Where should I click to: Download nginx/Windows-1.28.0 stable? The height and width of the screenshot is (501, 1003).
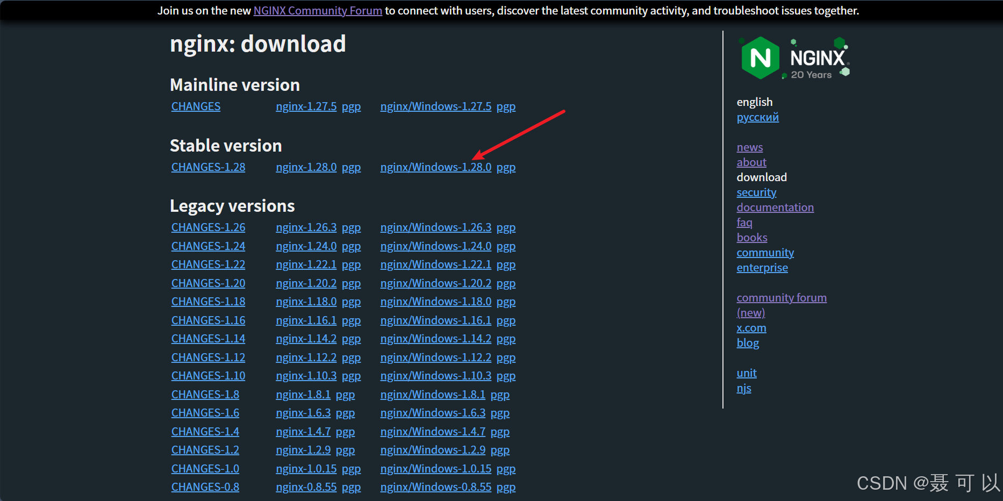(436, 167)
